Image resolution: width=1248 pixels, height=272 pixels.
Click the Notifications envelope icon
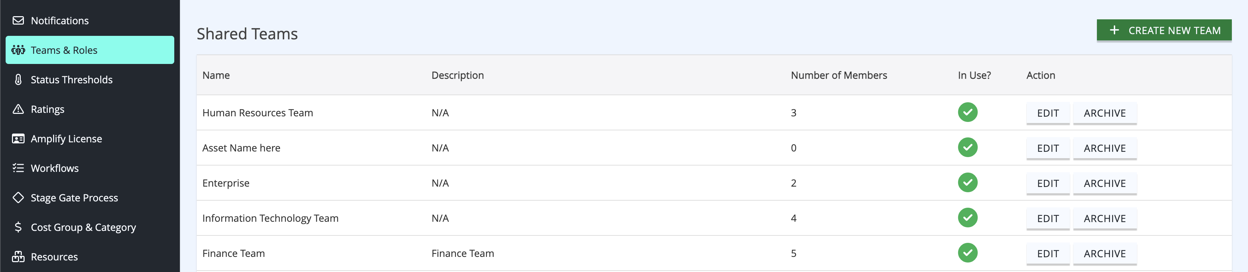(x=18, y=20)
